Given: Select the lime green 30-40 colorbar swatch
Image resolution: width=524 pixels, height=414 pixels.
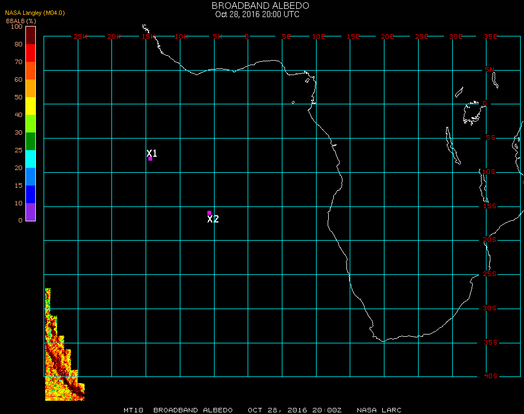Looking at the screenshot, I should pos(31,124).
